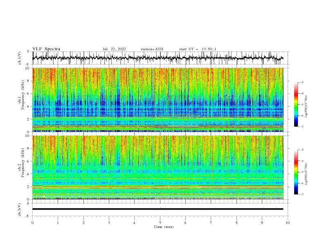Click the 'Time (min)' axis label
The width and height of the screenshot is (324, 250).
click(x=164, y=227)
